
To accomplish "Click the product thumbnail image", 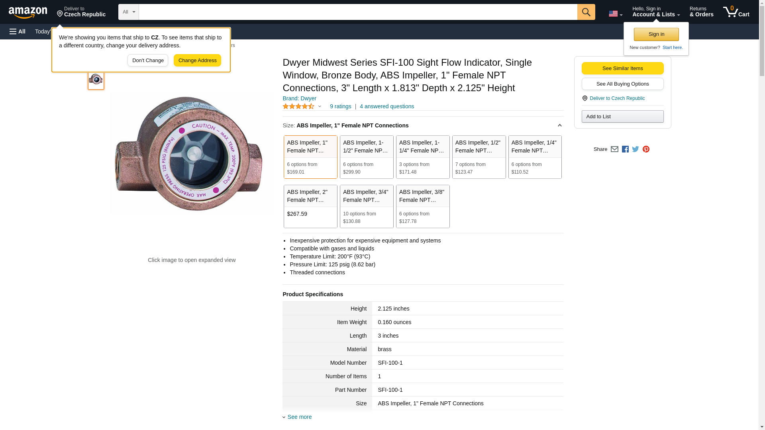I will [x=96, y=80].
